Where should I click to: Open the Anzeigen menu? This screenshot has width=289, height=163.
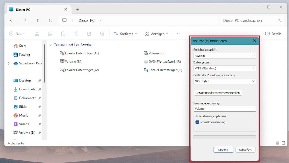pos(156,34)
